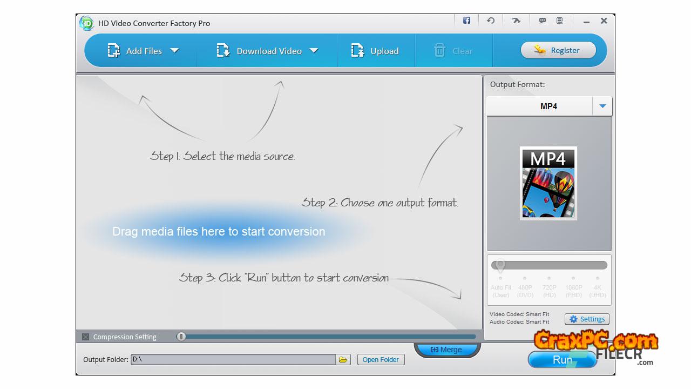Browse output folder with the yellow folder icon

pyautogui.click(x=343, y=360)
